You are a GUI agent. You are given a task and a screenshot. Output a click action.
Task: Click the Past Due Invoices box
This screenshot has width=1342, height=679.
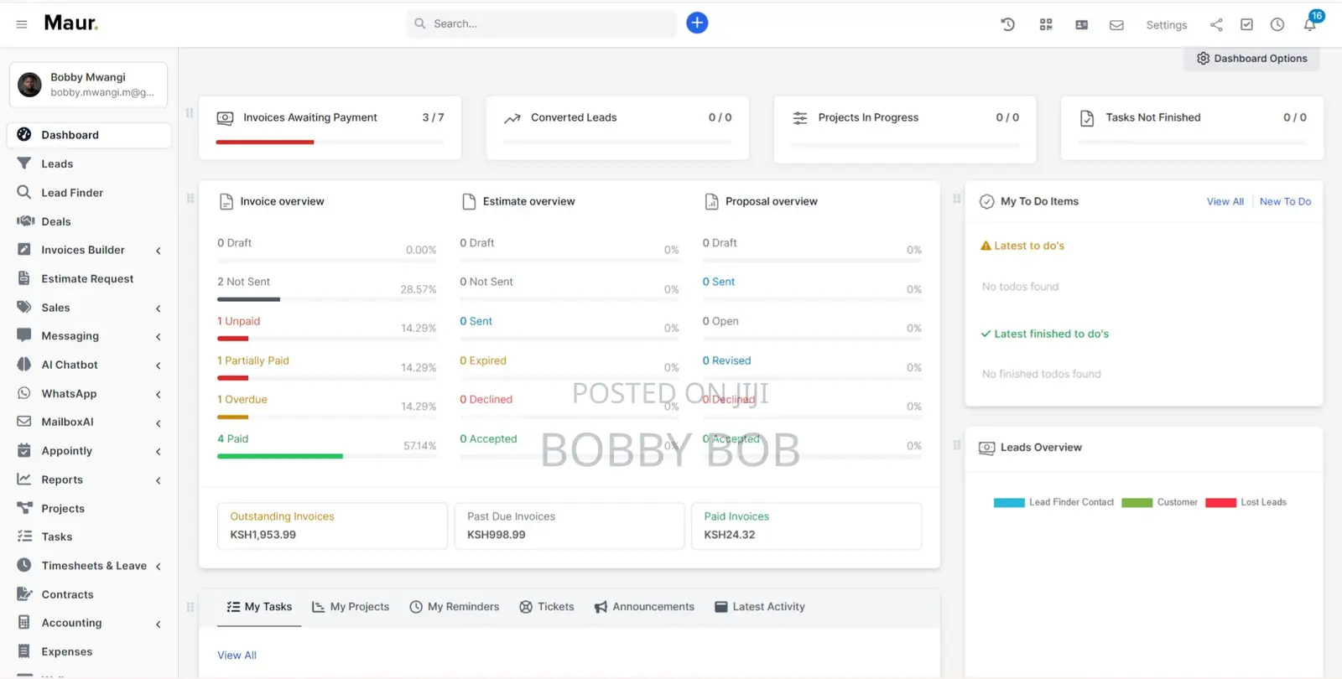coord(570,526)
